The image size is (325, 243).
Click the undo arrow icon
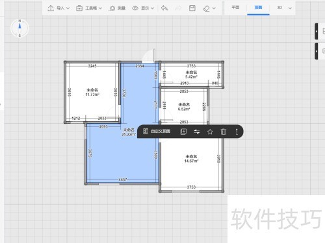[x=164, y=8]
